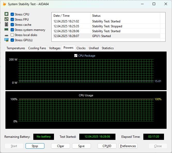Click the disk drive icon beside Stress local disks
The height and width of the screenshot is (153, 172).
click(6, 35)
